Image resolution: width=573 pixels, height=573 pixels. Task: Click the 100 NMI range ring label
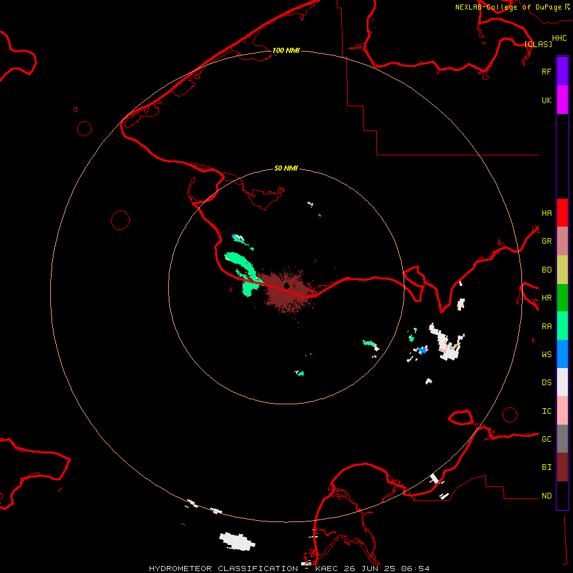click(286, 50)
